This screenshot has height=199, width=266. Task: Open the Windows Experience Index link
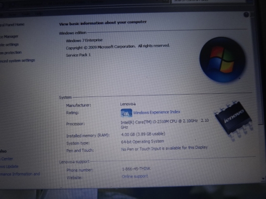click(156, 112)
